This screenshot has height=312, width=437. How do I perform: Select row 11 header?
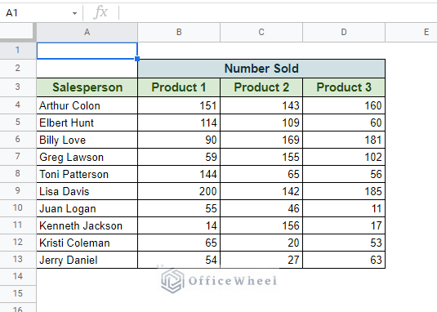click(18, 225)
